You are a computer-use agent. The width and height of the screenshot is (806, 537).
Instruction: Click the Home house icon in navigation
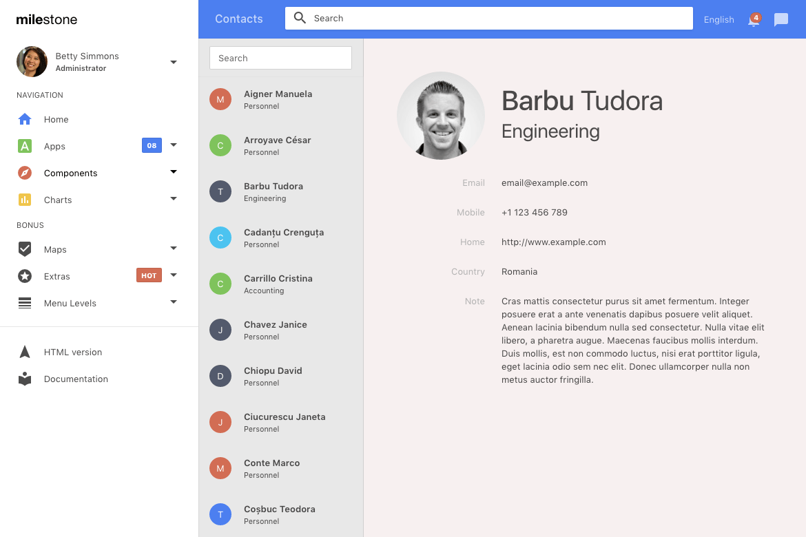tap(25, 119)
